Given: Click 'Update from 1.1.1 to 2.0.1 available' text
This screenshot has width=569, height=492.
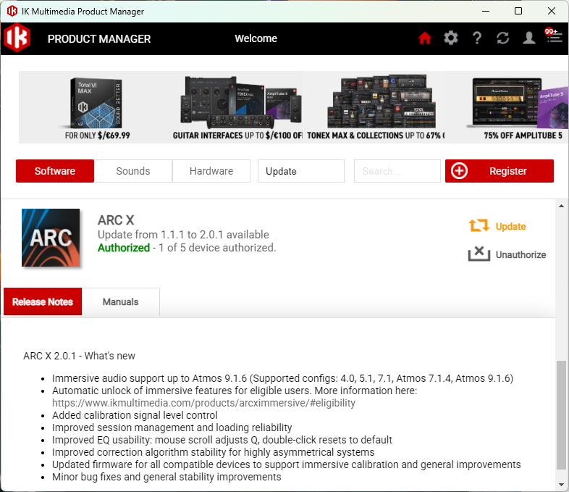Looking at the screenshot, I should (183, 235).
